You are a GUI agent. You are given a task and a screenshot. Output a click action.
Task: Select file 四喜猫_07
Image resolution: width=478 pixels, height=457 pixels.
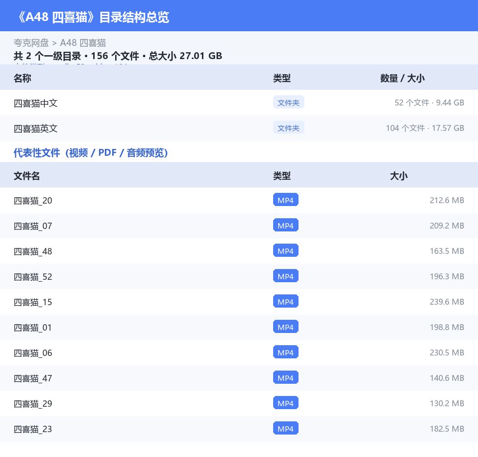[33, 226]
